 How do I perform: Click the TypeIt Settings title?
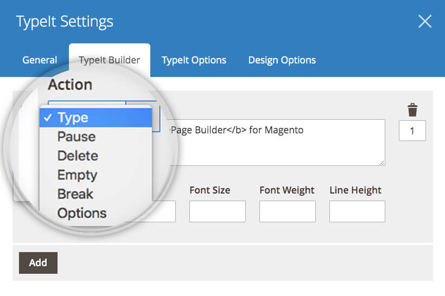point(65,22)
